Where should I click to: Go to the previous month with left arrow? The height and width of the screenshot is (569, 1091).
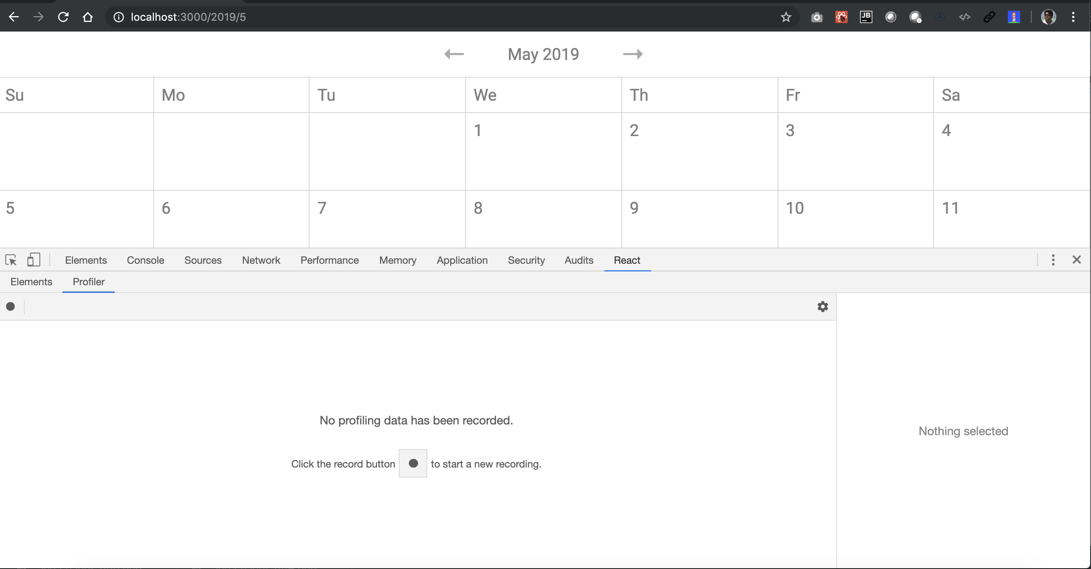[x=454, y=54]
